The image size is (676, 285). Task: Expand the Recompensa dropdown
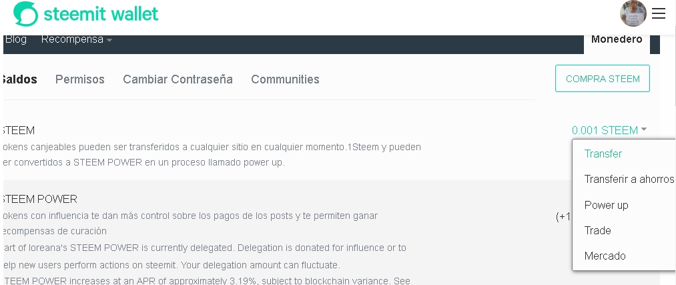77,39
